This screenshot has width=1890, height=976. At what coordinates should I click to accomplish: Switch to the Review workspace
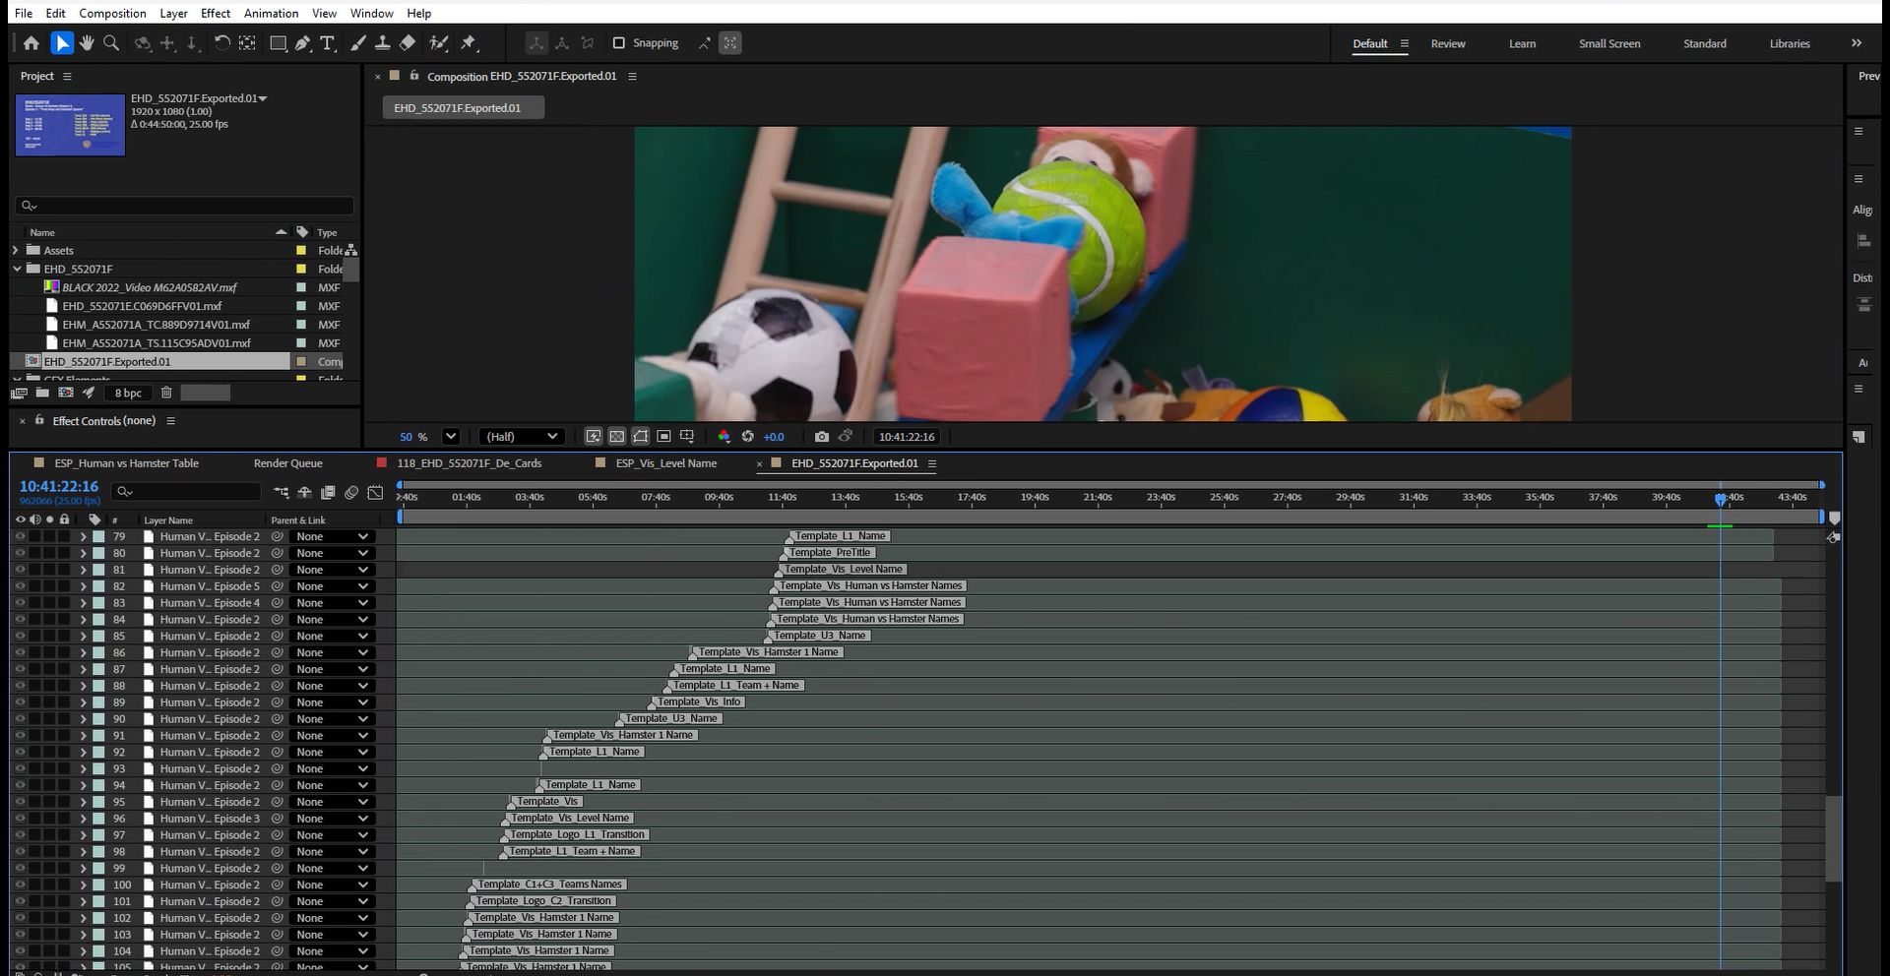coord(1448,43)
